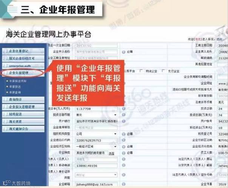
Task: Click the 企业网址 field starting www
Action: tap(223, 83)
